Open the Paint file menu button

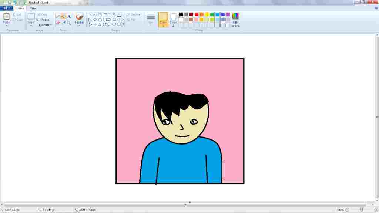click(7, 8)
